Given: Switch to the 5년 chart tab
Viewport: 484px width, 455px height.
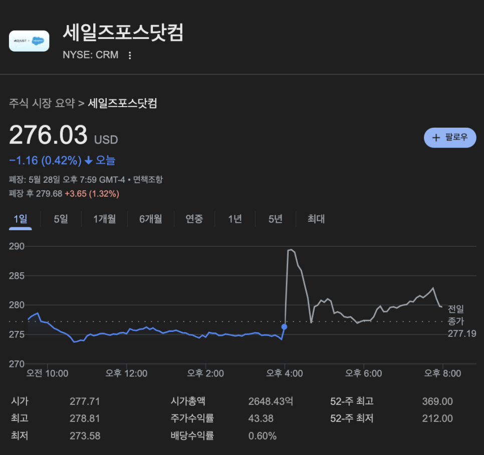Looking at the screenshot, I should coord(276,219).
